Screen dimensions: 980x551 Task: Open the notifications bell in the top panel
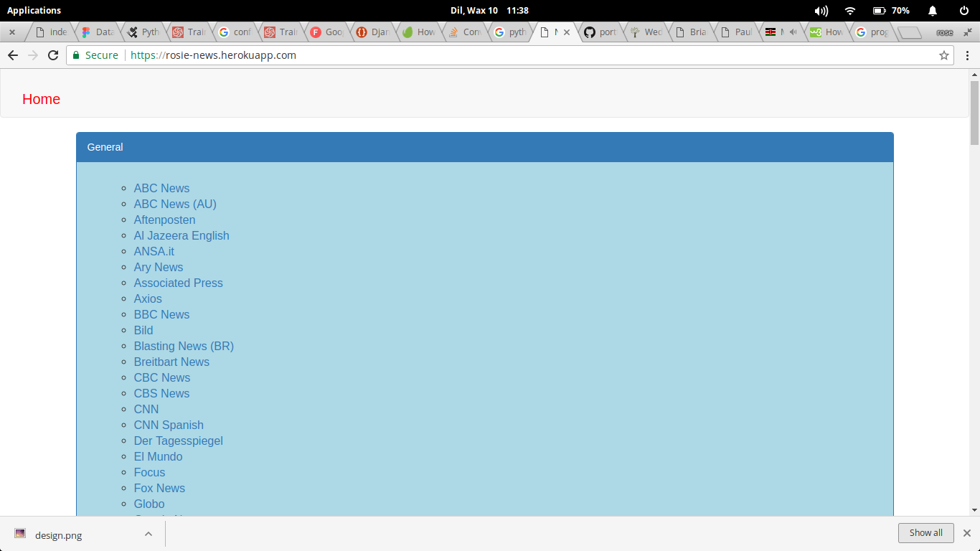coord(933,11)
